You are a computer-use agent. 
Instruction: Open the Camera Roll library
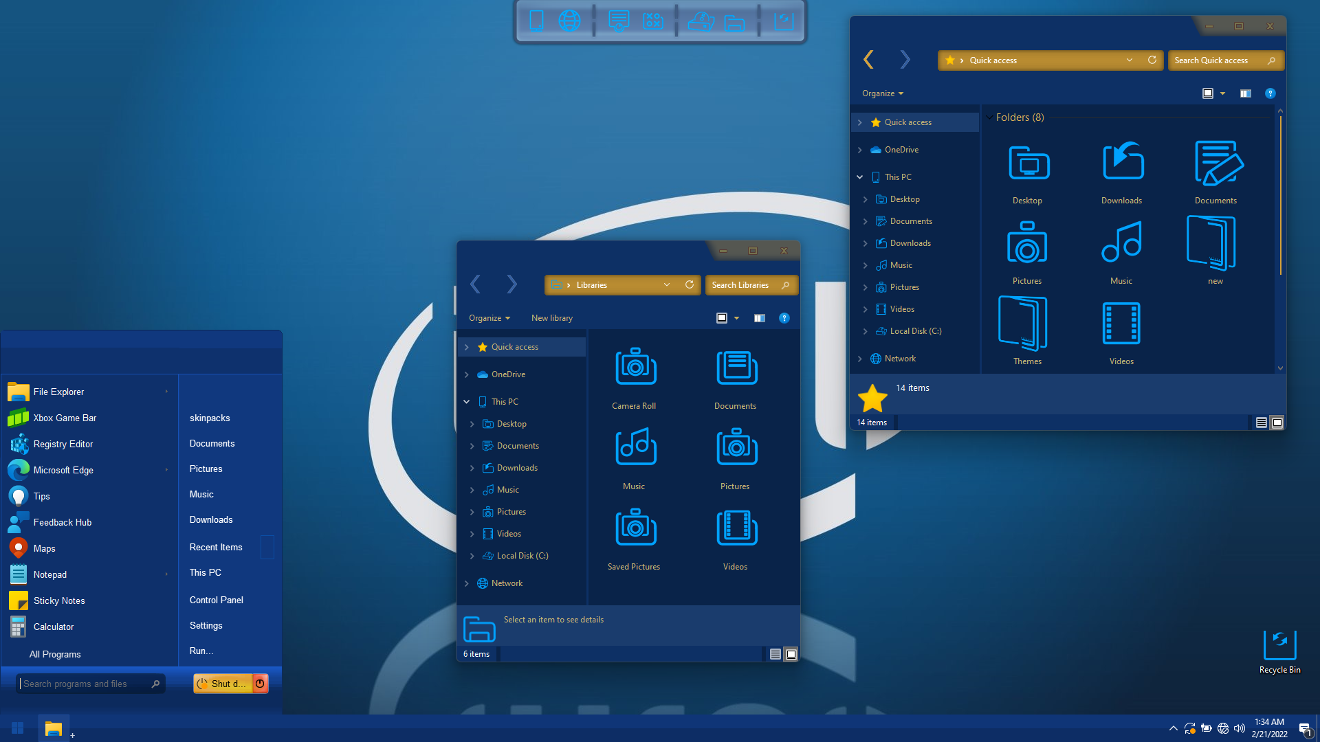click(x=634, y=378)
